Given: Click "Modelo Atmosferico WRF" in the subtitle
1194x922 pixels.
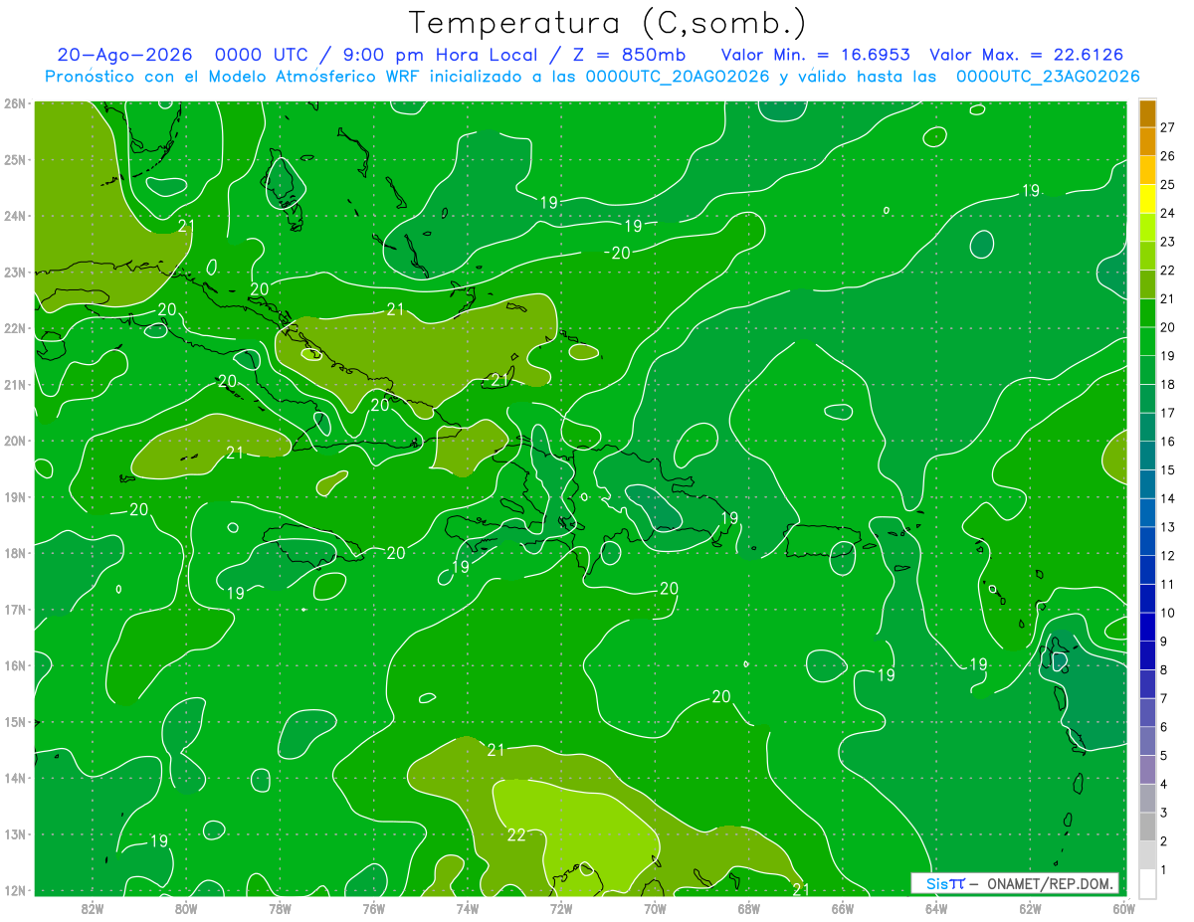Looking at the screenshot, I should (312, 76).
